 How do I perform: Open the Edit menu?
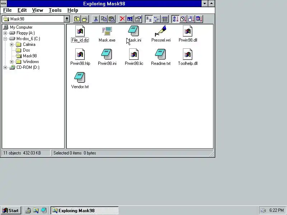coord(22,10)
